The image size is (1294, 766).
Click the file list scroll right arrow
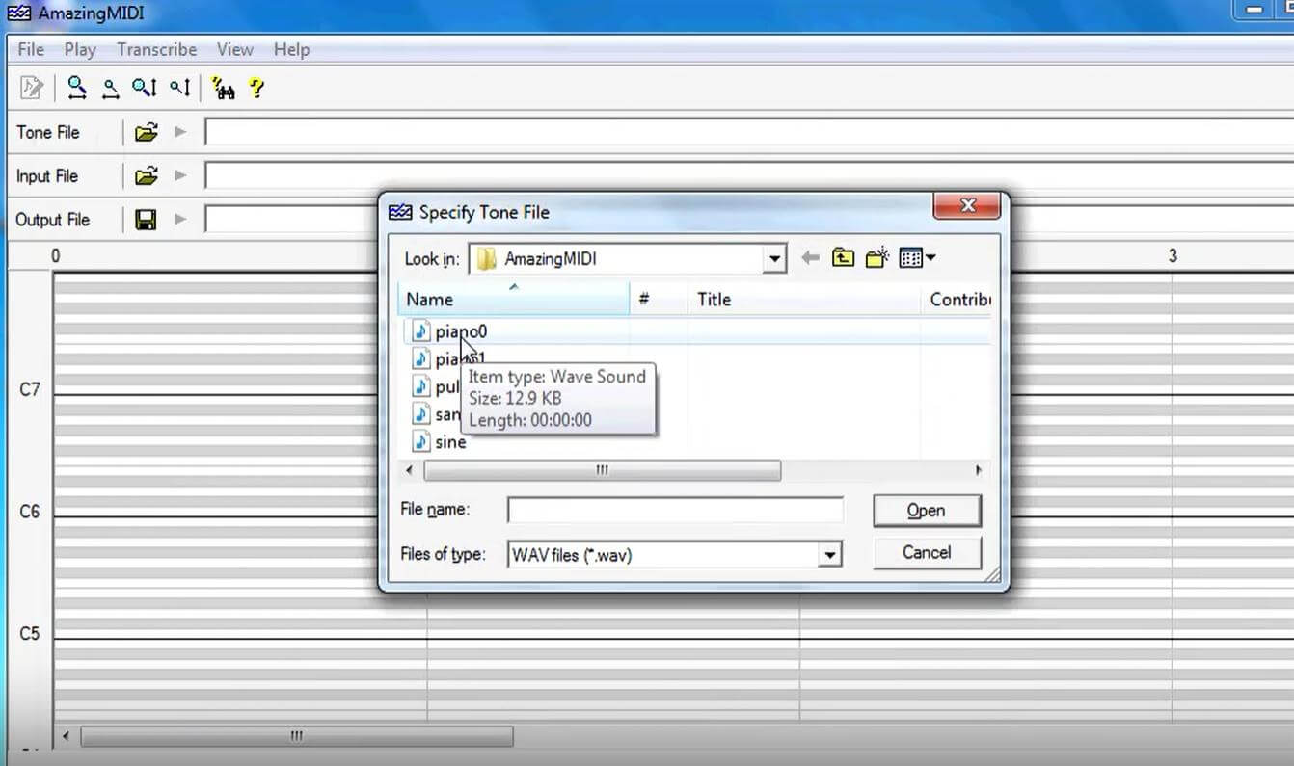pyautogui.click(x=979, y=470)
